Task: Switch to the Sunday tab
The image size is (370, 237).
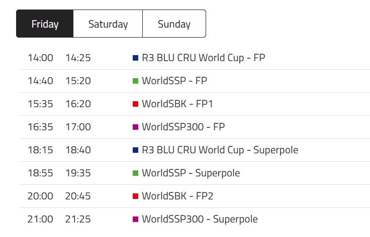Action: pos(174,24)
